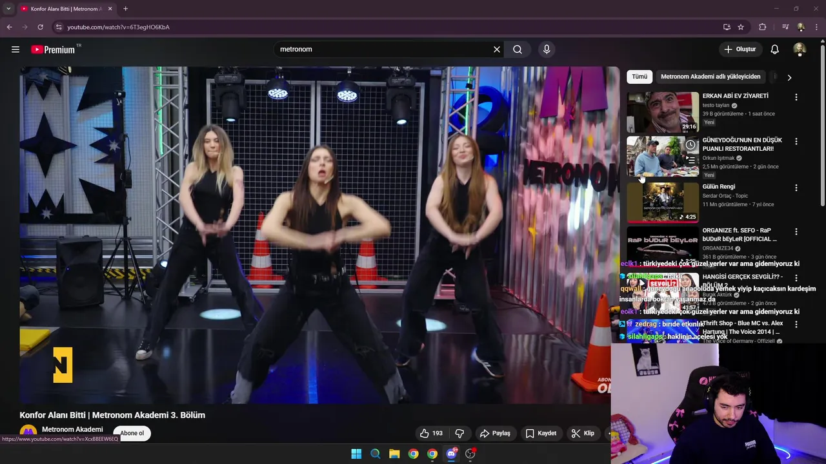
Task: Open Discord from the taskbar
Action: [x=451, y=454]
